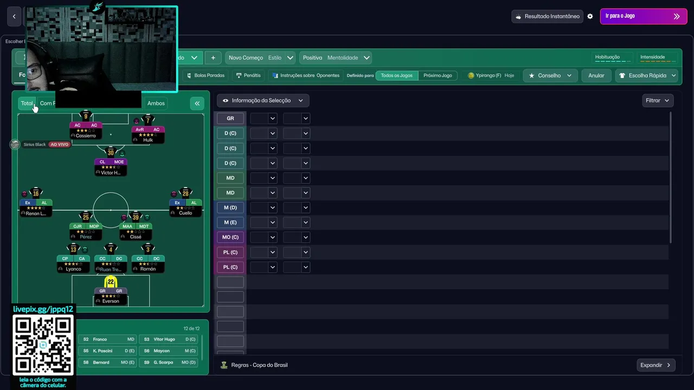Click the Ypiranga (F) opponent badge
694x390 pixels.
(471, 75)
